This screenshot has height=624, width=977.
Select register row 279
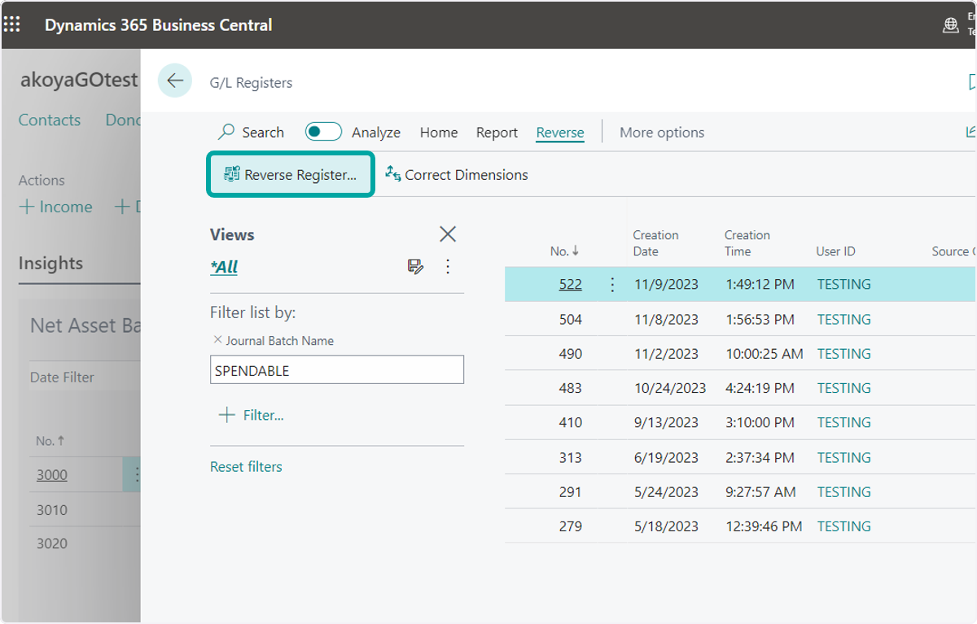[x=740, y=526]
